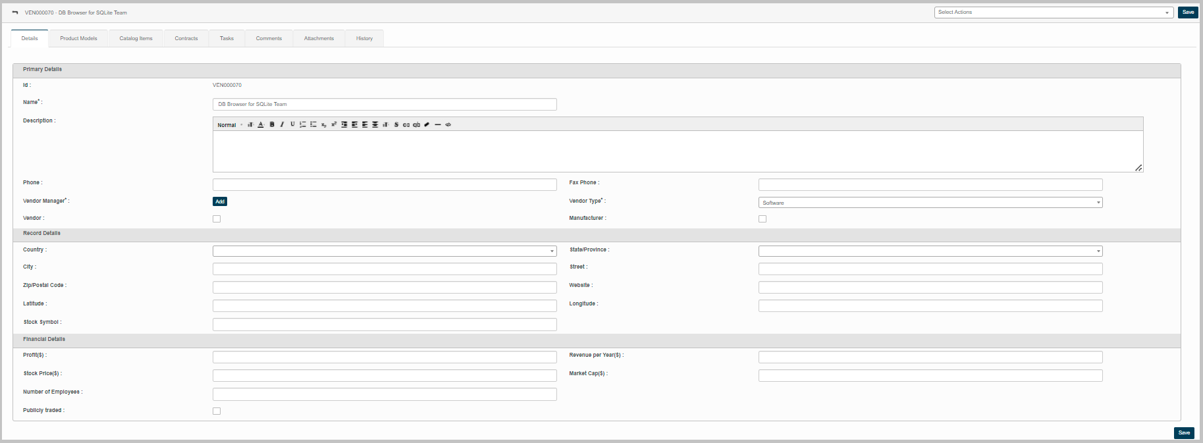
Task: Apply italic formatting in Description toolbar
Action: point(282,124)
